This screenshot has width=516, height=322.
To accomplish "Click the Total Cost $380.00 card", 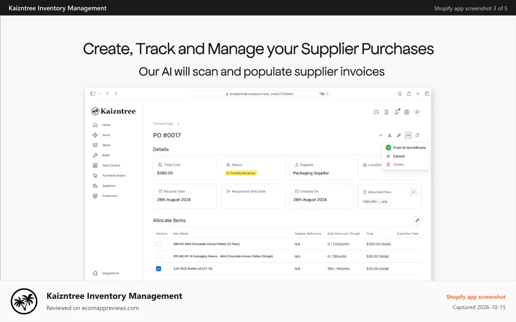I will (185, 168).
